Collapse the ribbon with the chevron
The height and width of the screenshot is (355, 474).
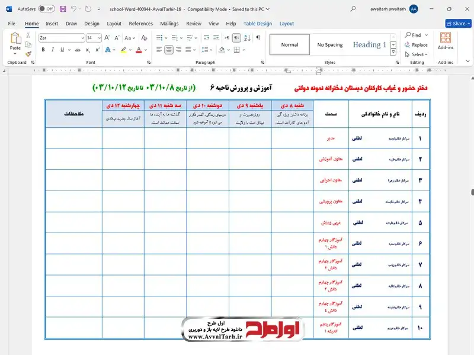coord(467,62)
